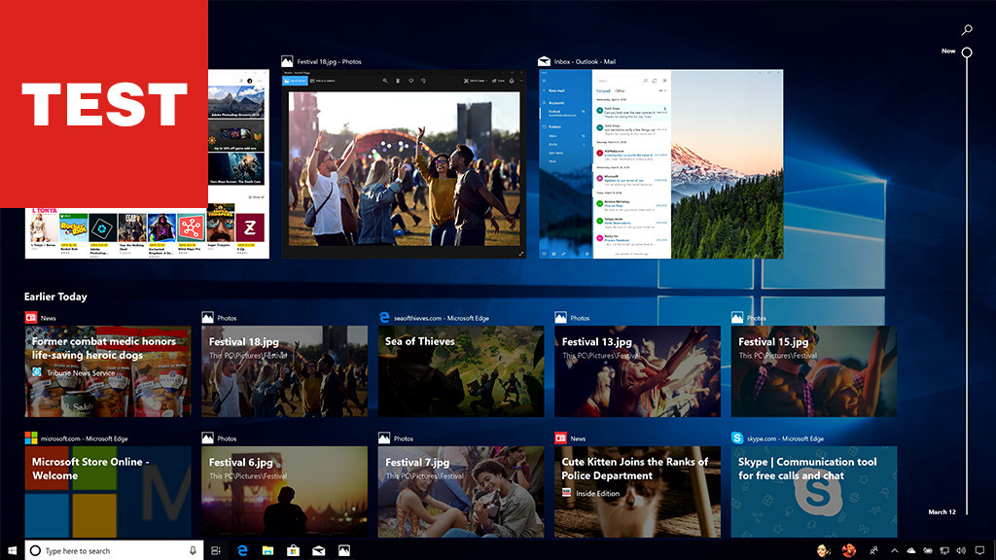Click the second pinned contact avatar in taskbar
Viewport: 996px width, 560px height.
[x=848, y=550]
